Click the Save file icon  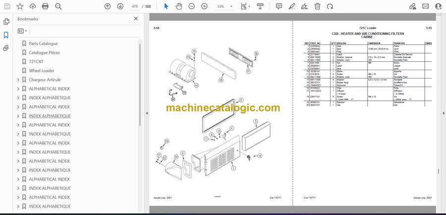pyautogui.click(x=7, y=6)
